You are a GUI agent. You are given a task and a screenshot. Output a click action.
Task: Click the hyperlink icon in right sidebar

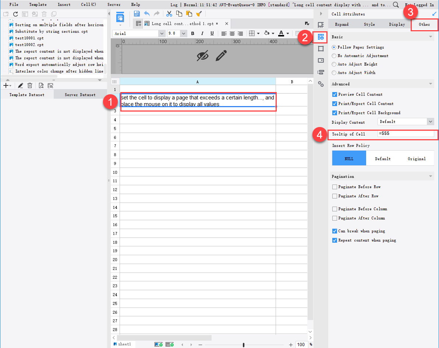[x=321, y=84]
